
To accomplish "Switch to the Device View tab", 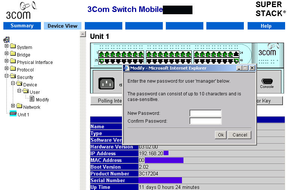I will 63,26.
